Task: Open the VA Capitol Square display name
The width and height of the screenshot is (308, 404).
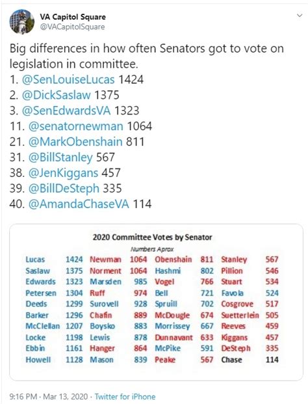Action: [73, 17]
